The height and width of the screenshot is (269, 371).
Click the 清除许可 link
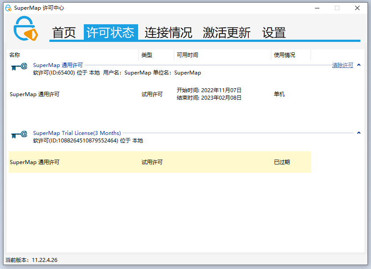click(343, 65)
